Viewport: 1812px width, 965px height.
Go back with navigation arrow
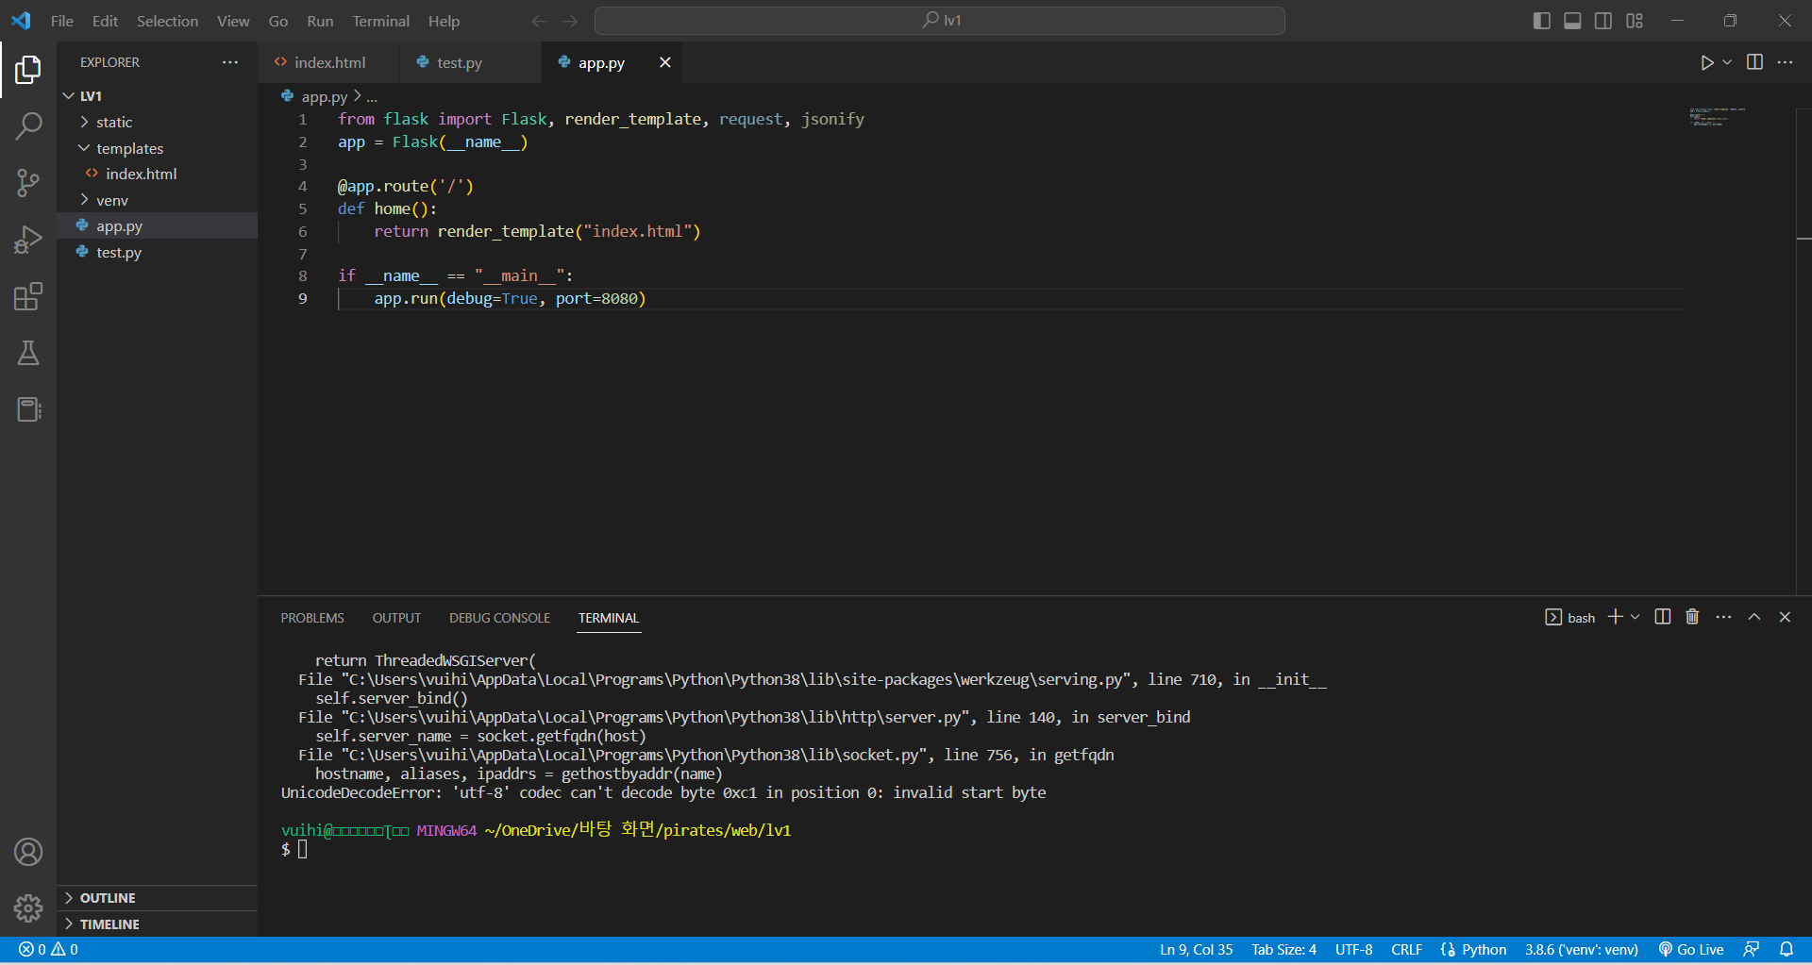[x=539, y=21]
